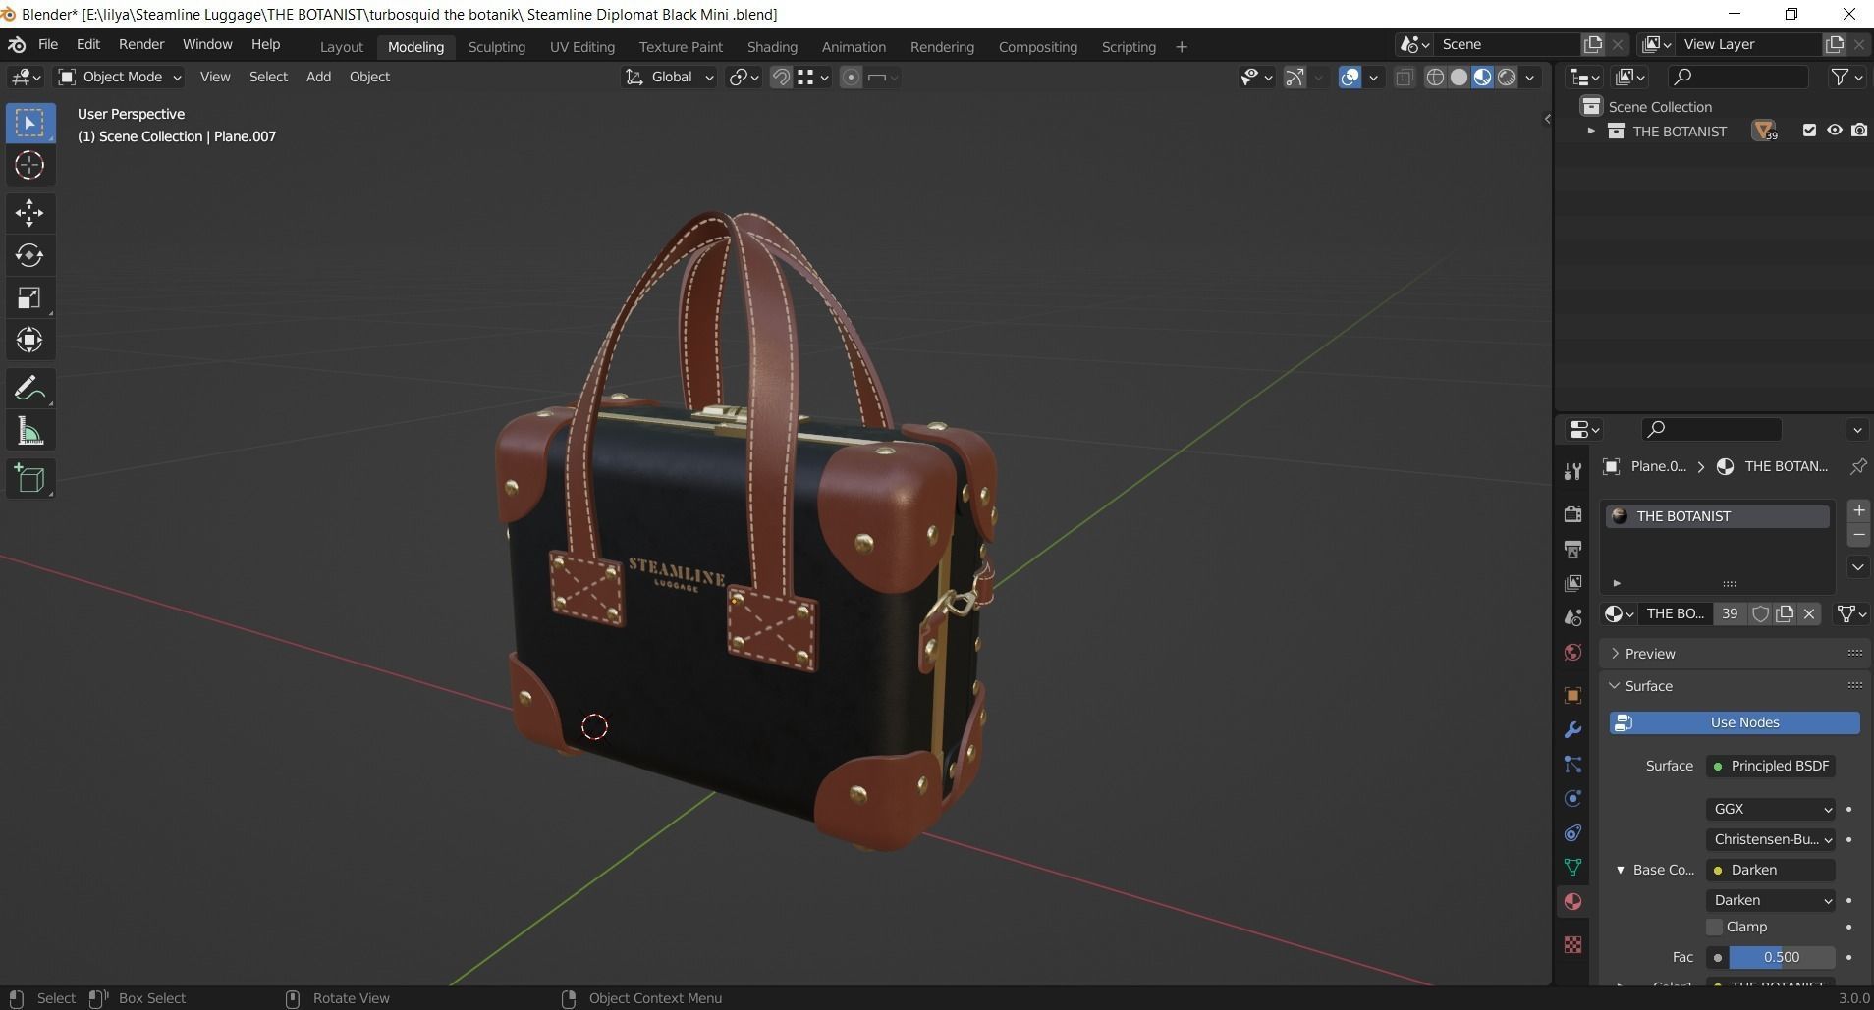
Task: Open the View Layer properties tab
Action: click(1572, 583)
